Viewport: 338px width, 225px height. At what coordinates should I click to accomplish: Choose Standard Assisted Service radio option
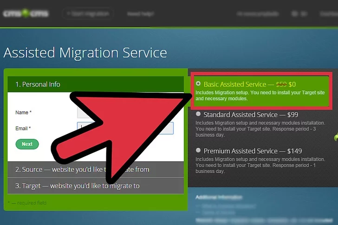tap(199, 114)
